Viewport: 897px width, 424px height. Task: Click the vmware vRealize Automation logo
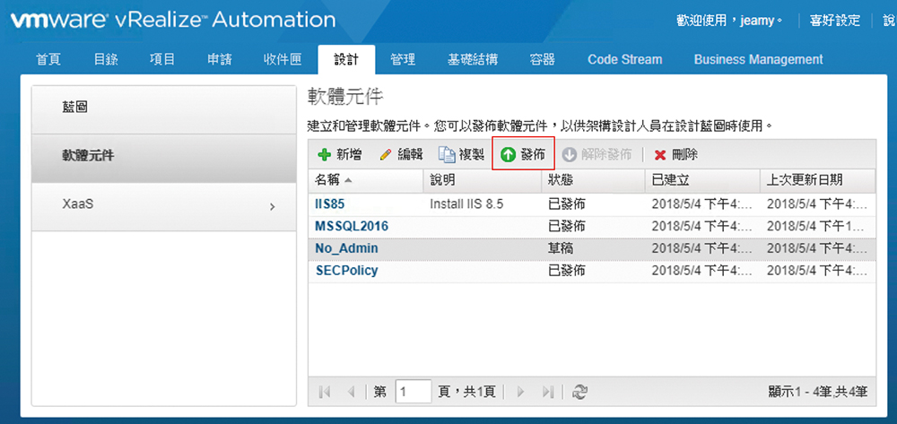pos(173,21)
